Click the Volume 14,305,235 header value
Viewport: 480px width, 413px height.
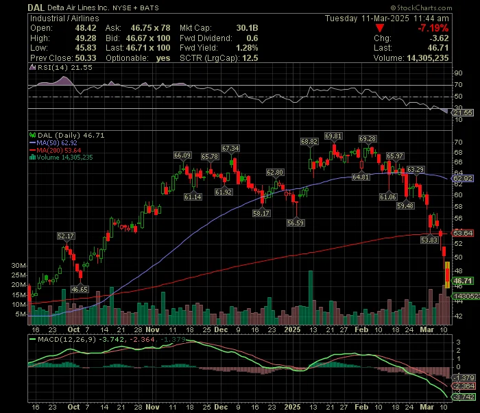coord(427,58)
